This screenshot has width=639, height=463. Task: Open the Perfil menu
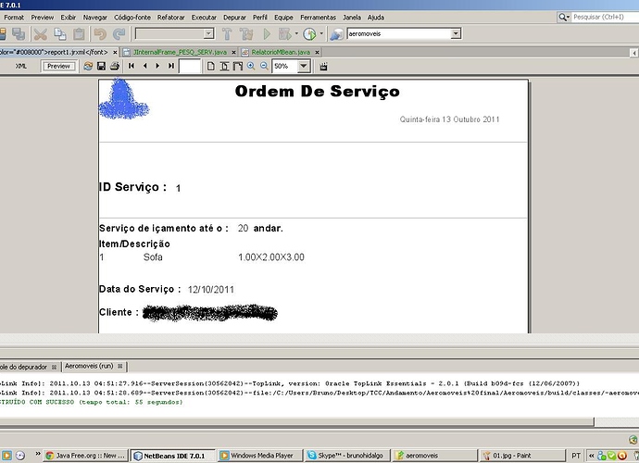tap(260, 18)
